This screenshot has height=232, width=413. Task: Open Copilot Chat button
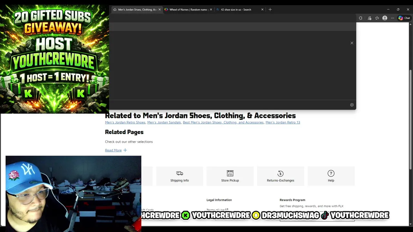click(404, 18)
